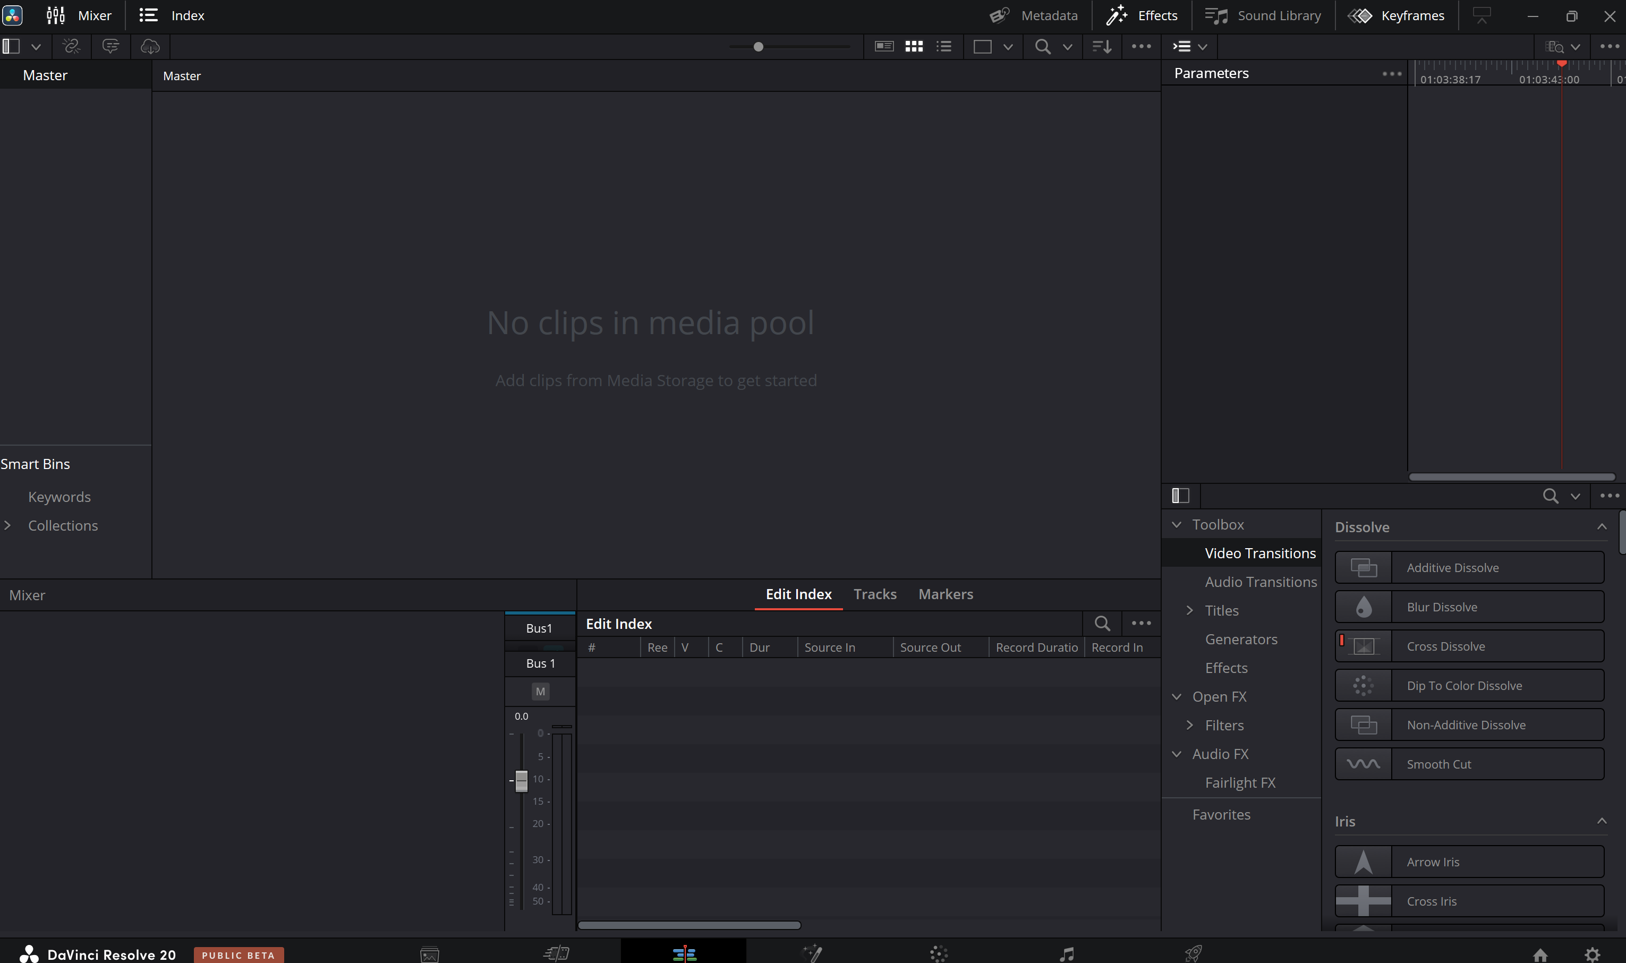The image size is (1626, 963).
Task: Open media pool options three-dot menu
Action: click(1142, 46)
